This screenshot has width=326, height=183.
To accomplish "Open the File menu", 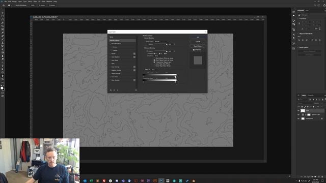I will (x=6, y=2).
